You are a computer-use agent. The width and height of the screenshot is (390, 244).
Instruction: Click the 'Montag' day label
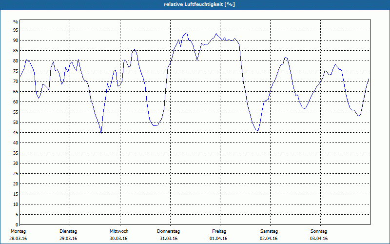(x=18, y=231)
